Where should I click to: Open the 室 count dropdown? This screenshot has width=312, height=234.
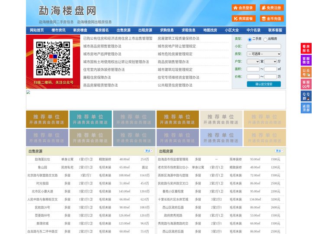point(253,62)
